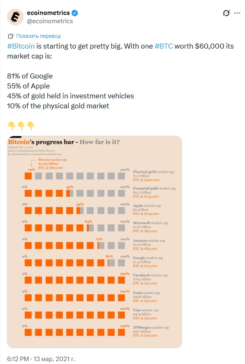
Task: Click the Tesla market cap label
Action: point(147,293)
